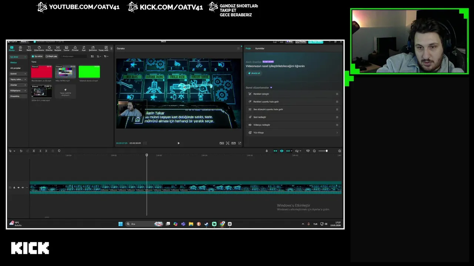This screenshot has height=266, width=474.
Task: Split the clip at playhead
Action: (x=34, y=151)
